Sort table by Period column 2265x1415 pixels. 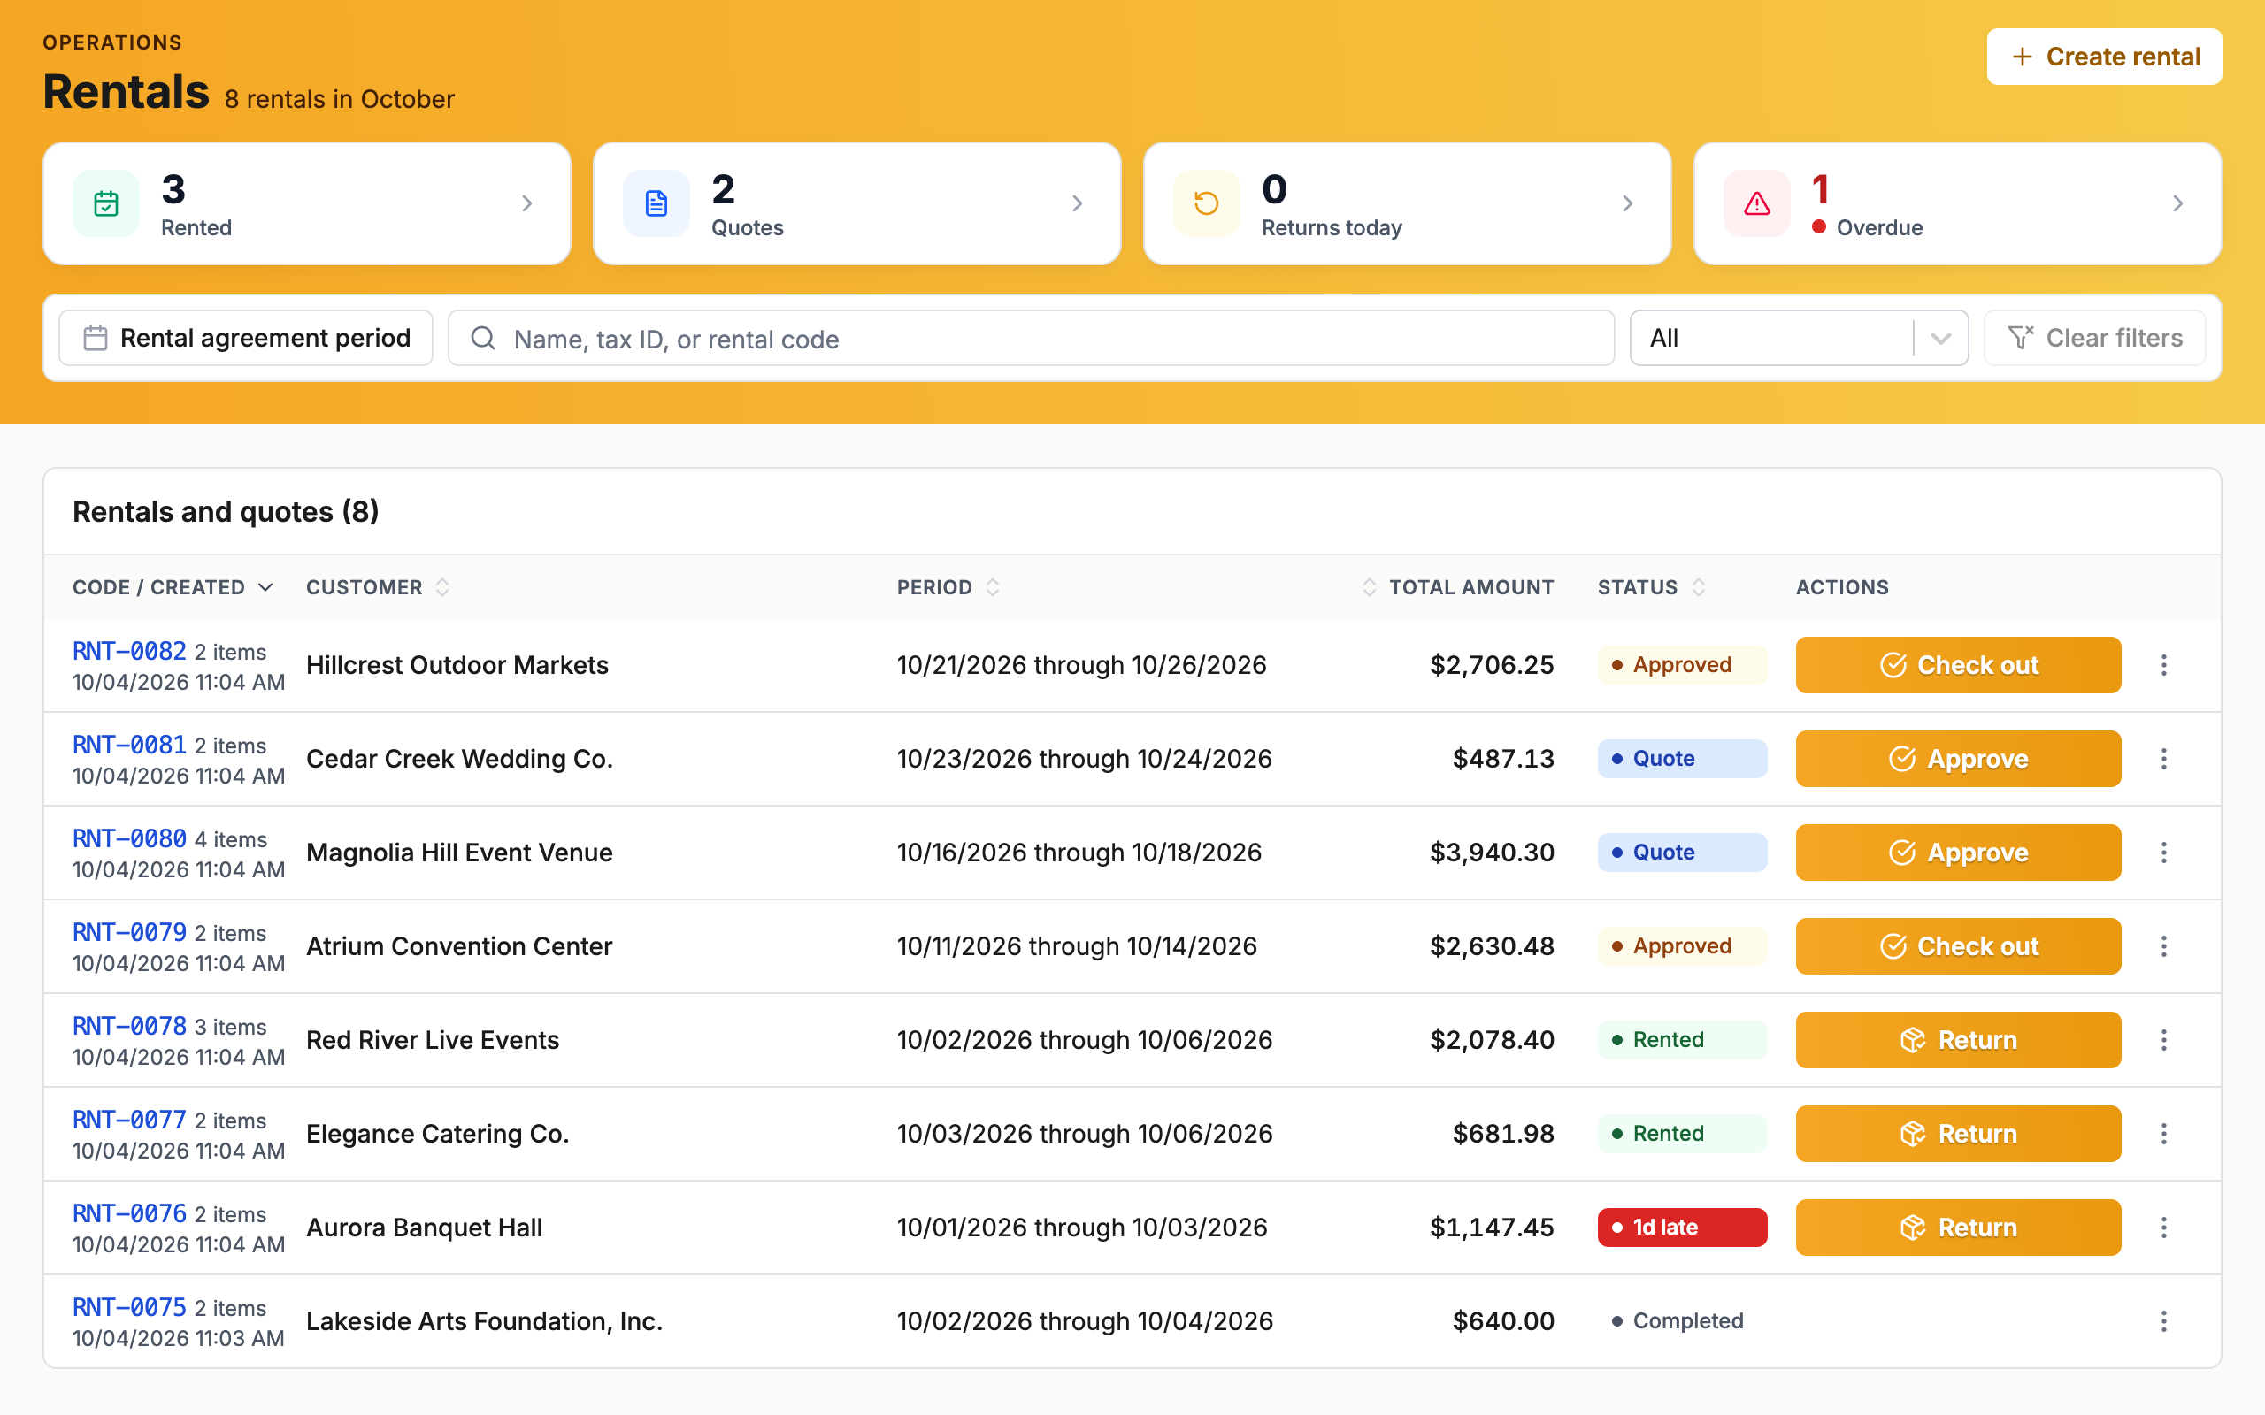pos(948,588)
